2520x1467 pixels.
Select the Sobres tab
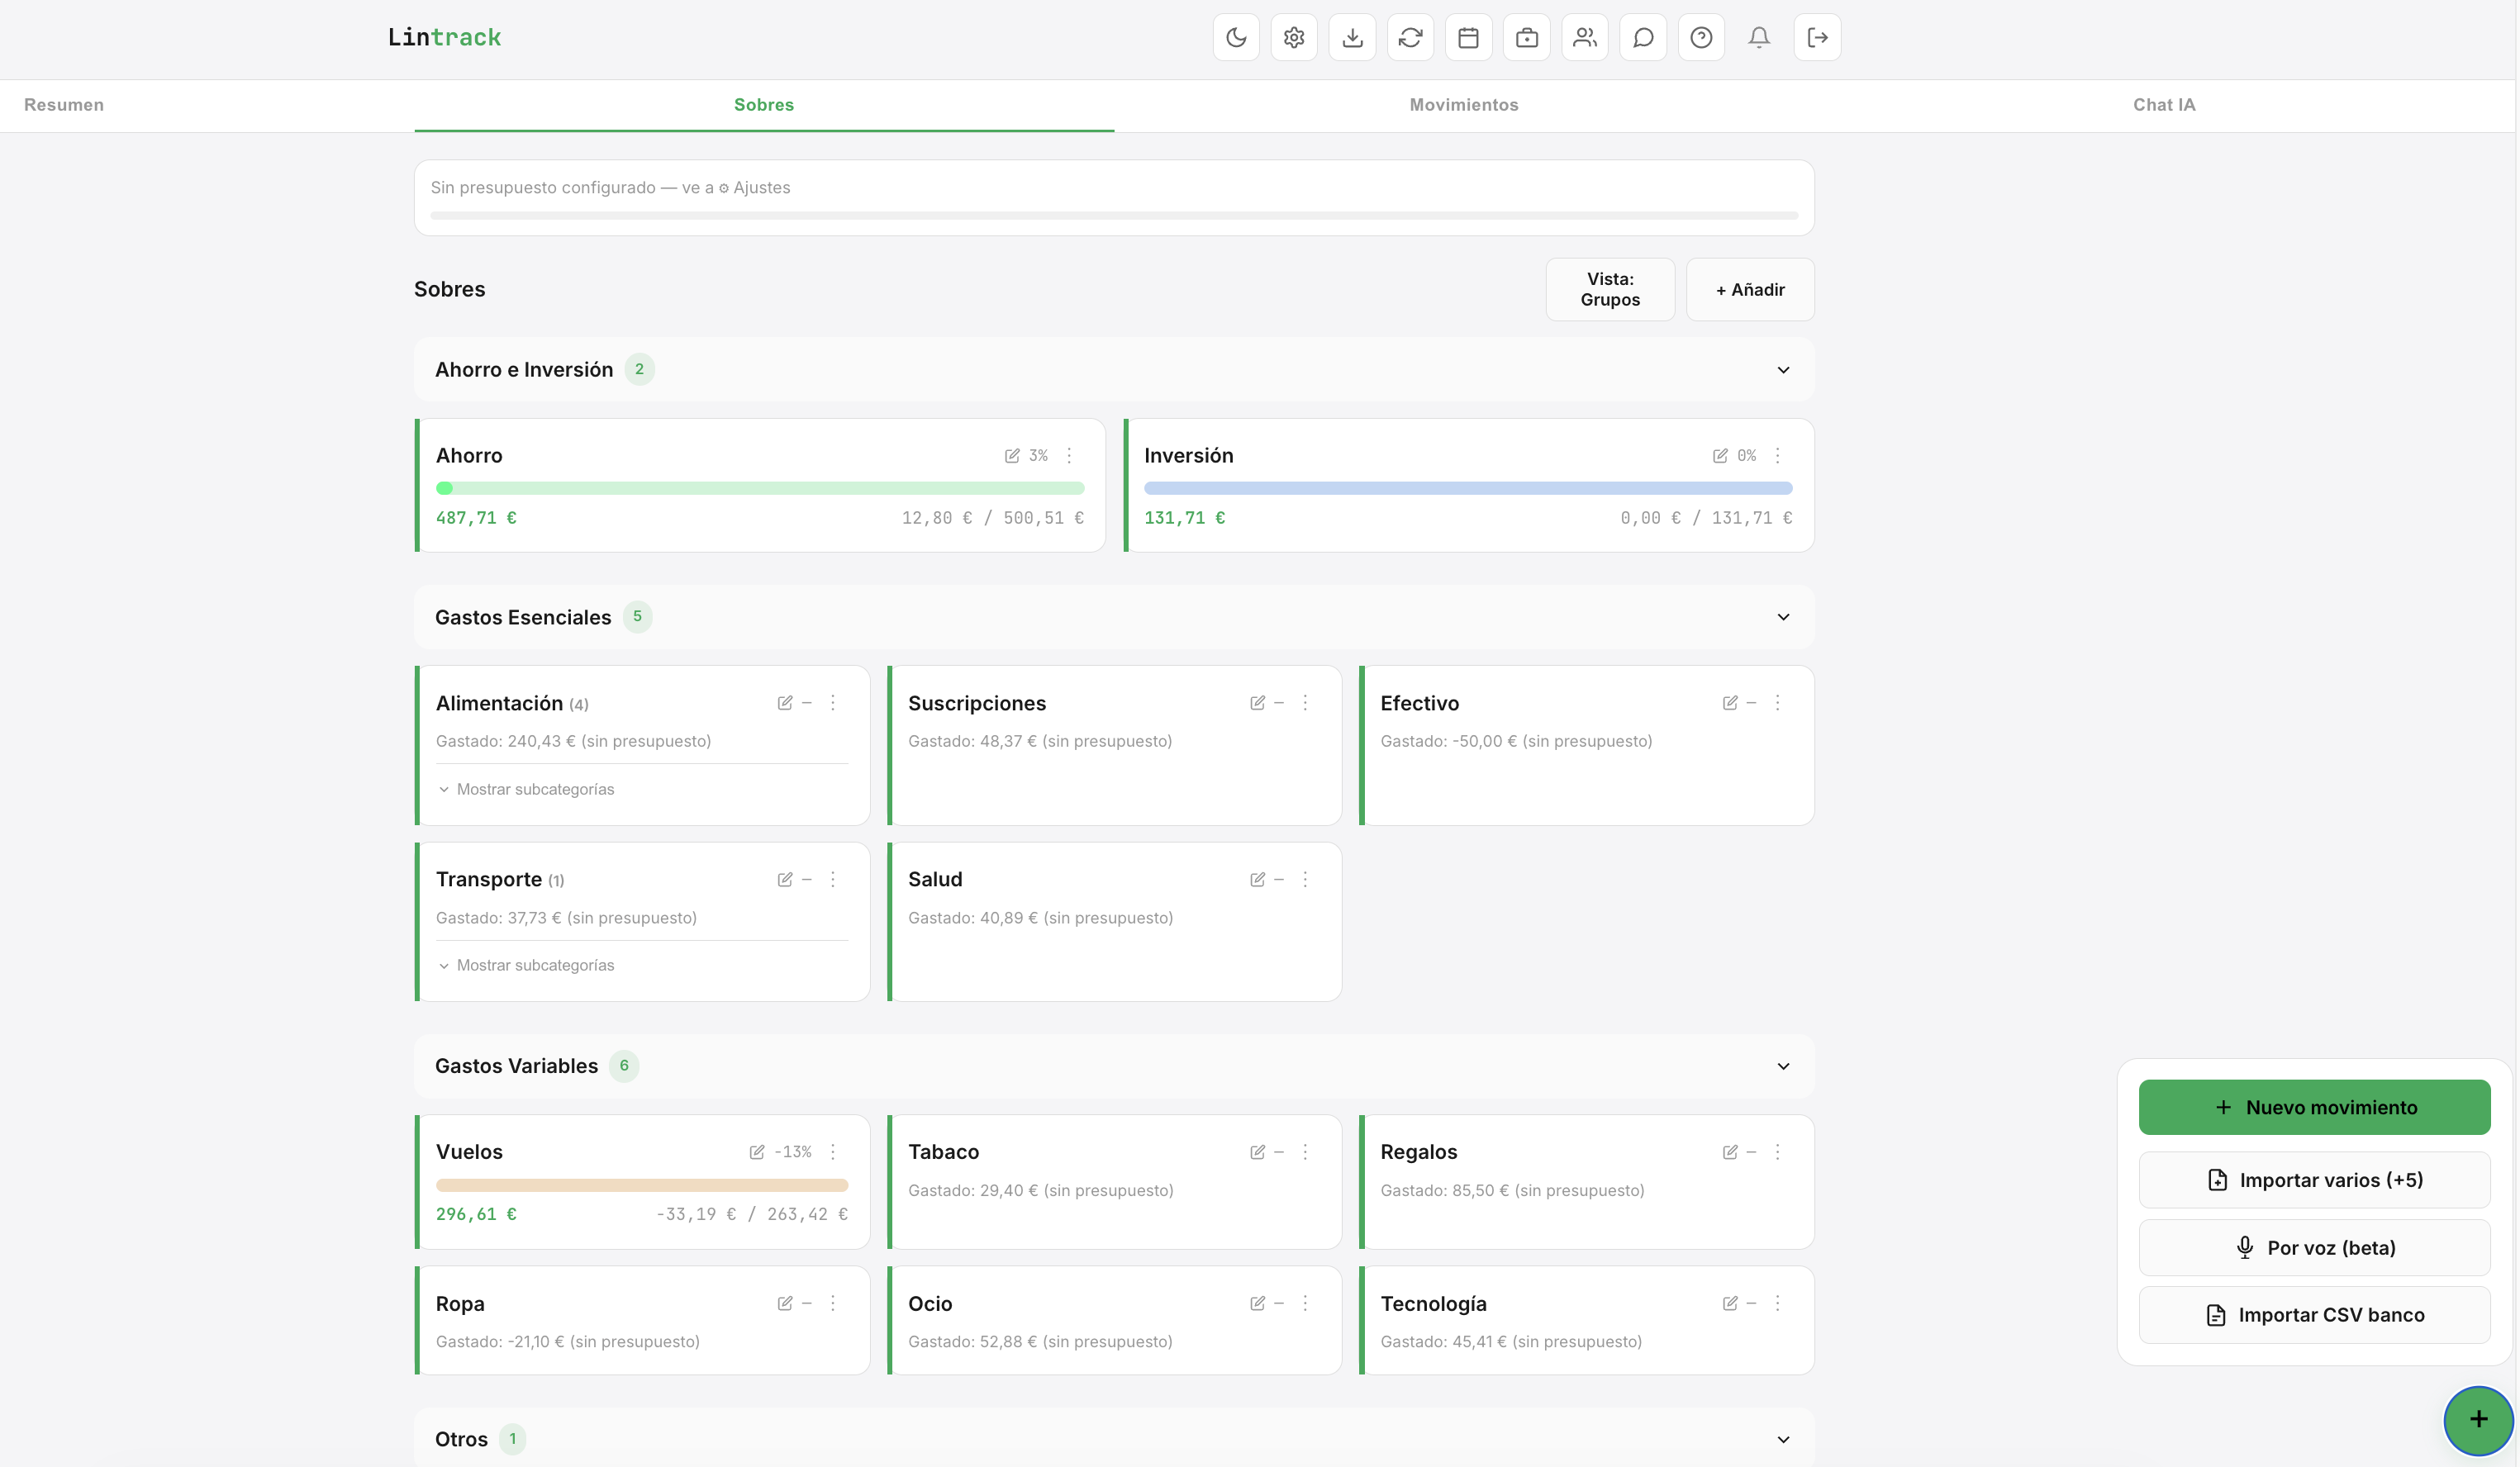(x=764, y=105)
